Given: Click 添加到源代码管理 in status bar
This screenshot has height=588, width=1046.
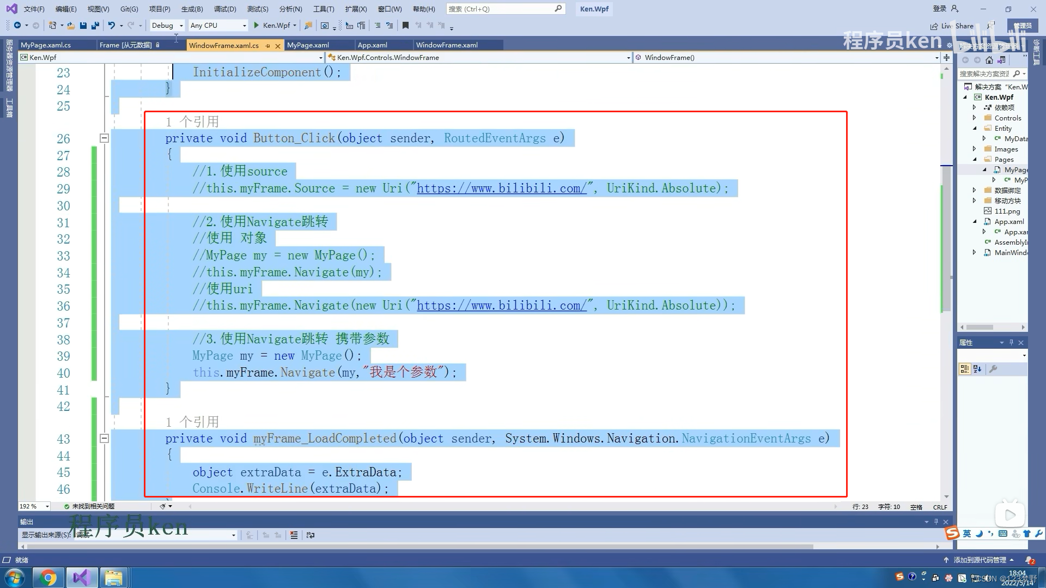Looking at the screenshot, I should coord(980,560).
